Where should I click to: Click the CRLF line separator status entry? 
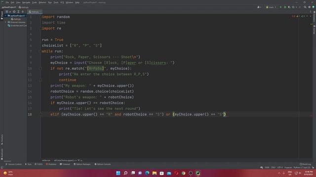(273, 167)
